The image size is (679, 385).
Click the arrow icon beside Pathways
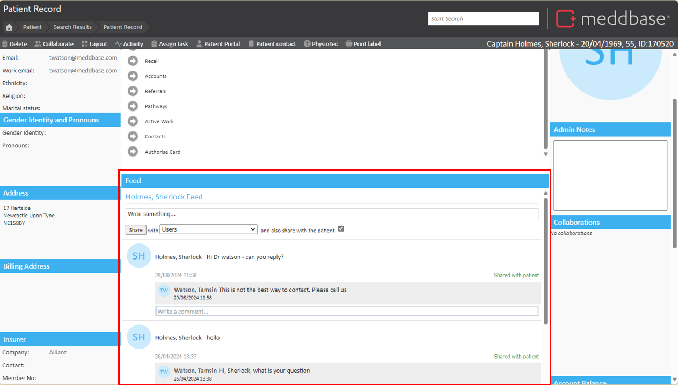(133, 106)
